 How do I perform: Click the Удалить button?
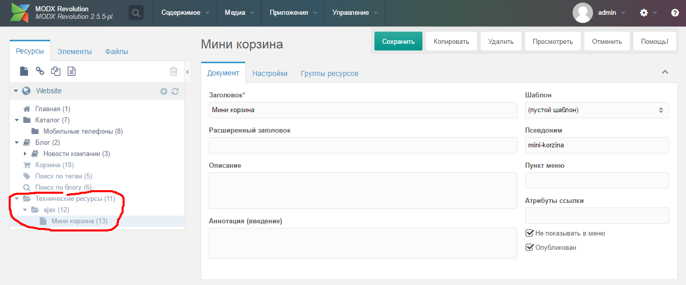click(501, 41)
